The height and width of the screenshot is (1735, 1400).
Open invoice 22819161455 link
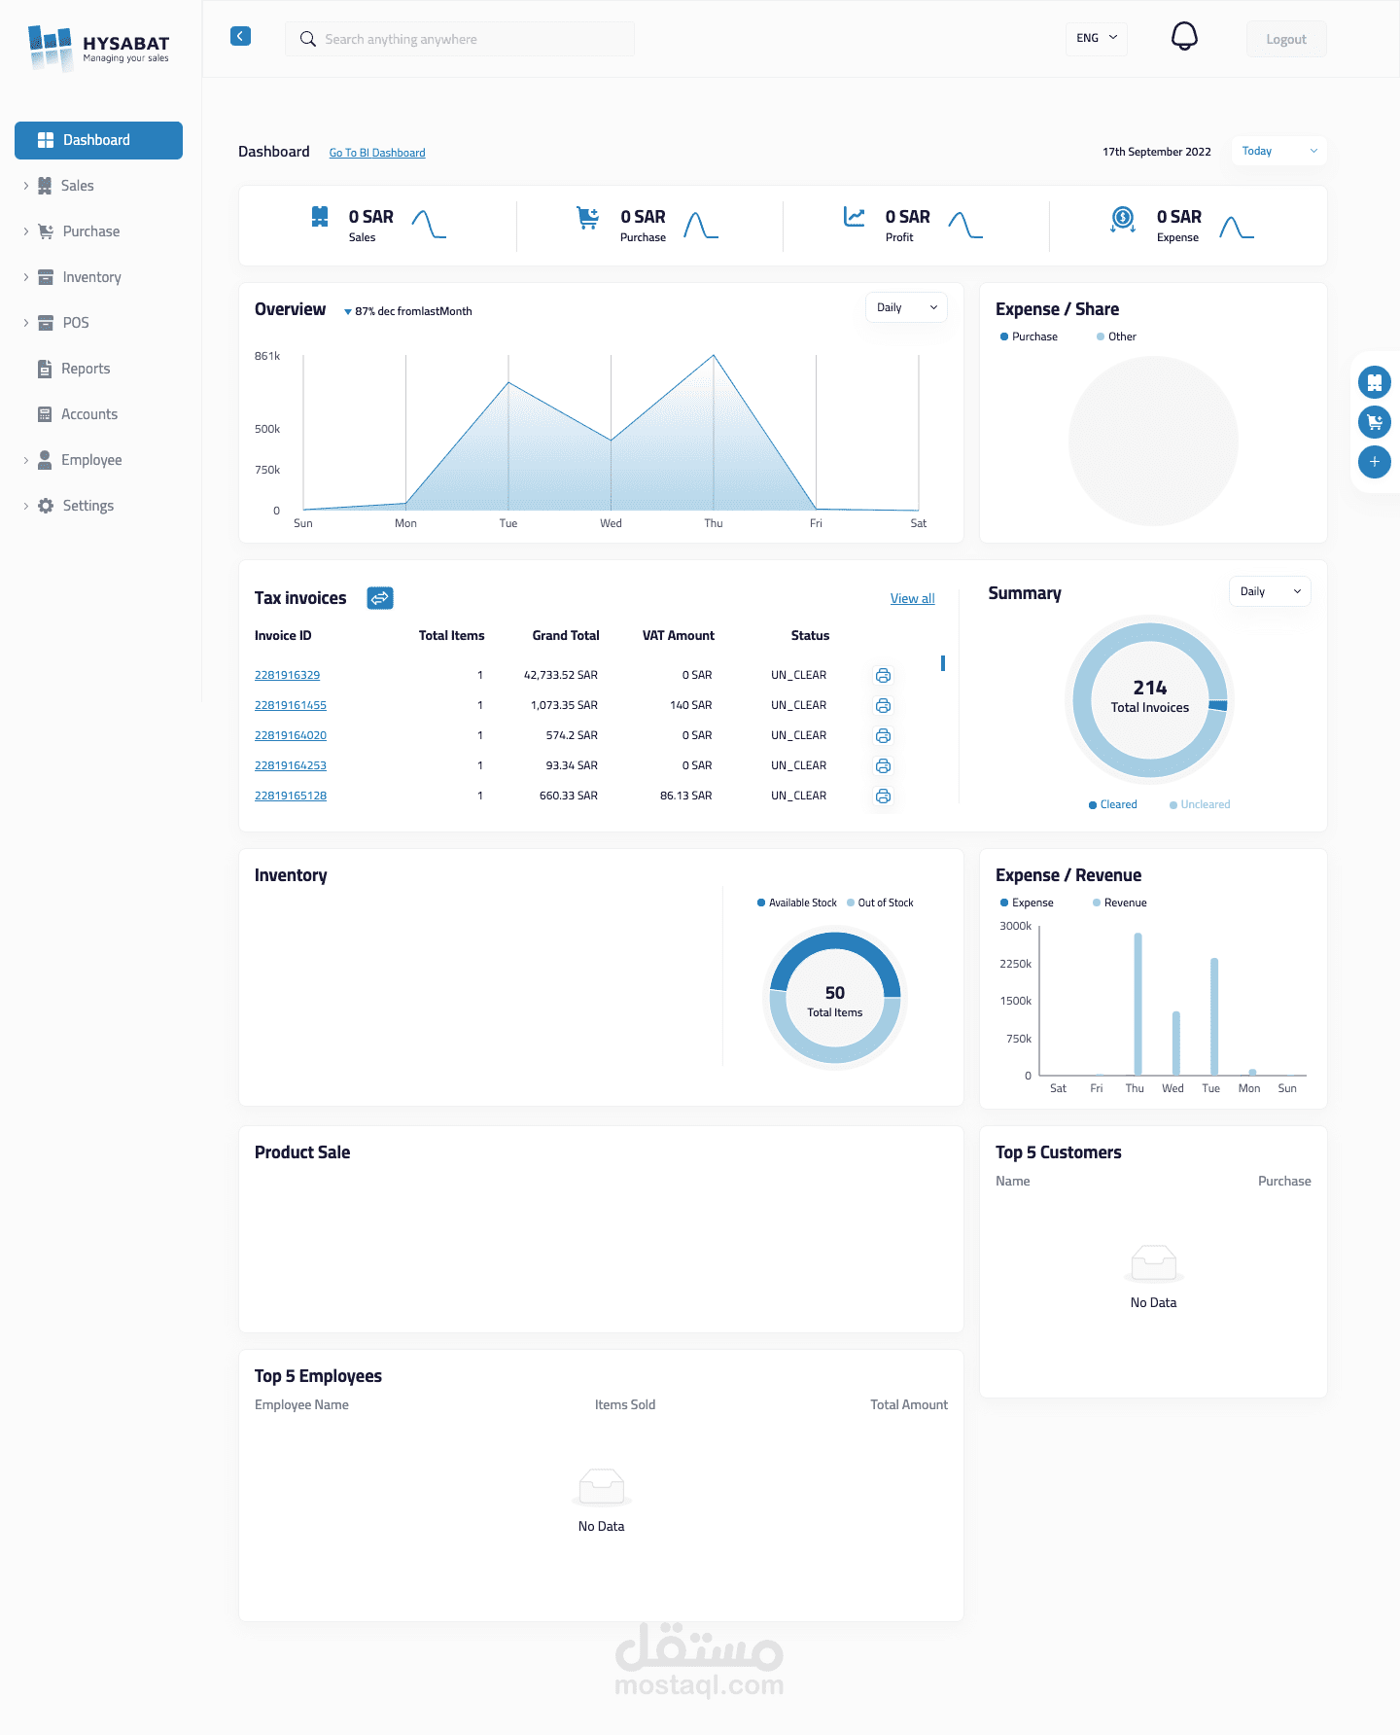pyautogui.click(x=291, y=705)
